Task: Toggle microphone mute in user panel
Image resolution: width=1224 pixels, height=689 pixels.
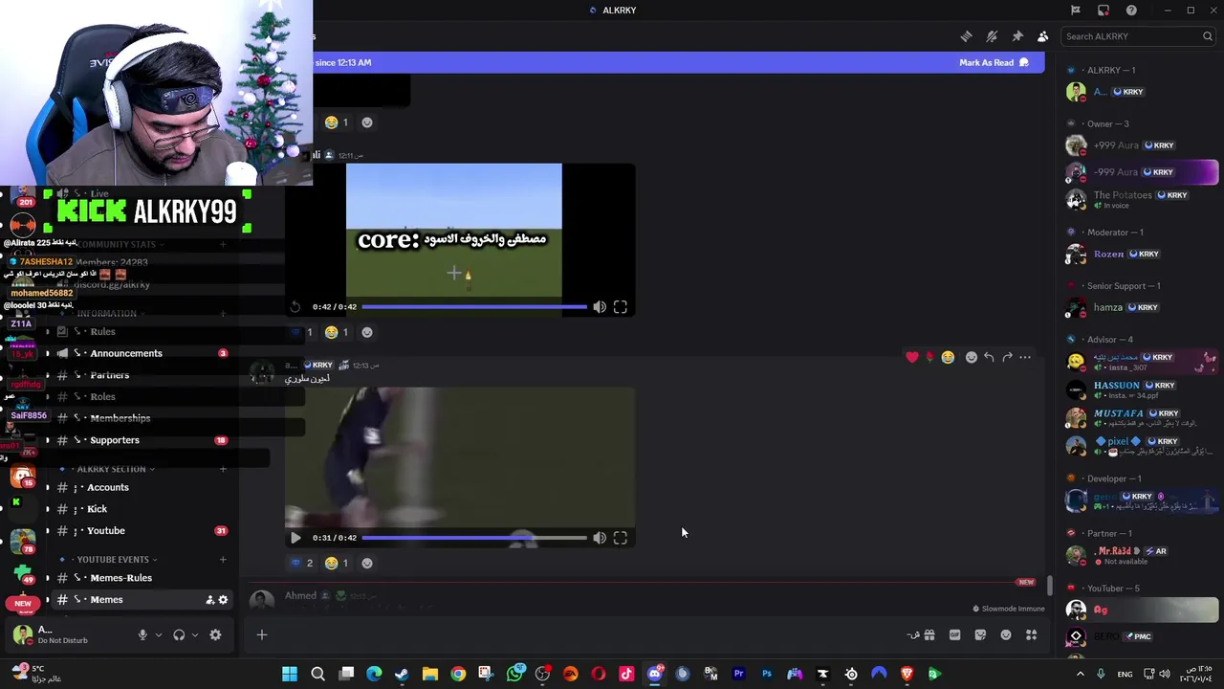Action: pyautogui.click(x=142, y=634)
